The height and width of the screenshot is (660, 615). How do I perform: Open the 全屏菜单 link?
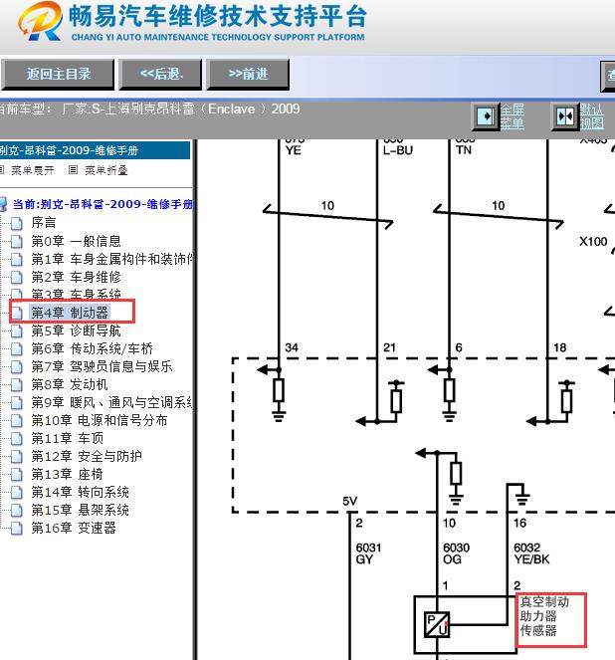click(512, 116)
